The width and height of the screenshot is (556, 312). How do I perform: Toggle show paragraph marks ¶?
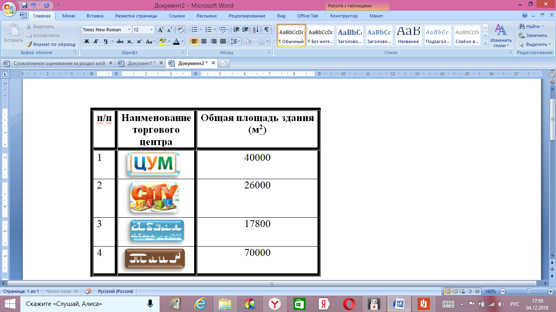[x=267, y=30]
